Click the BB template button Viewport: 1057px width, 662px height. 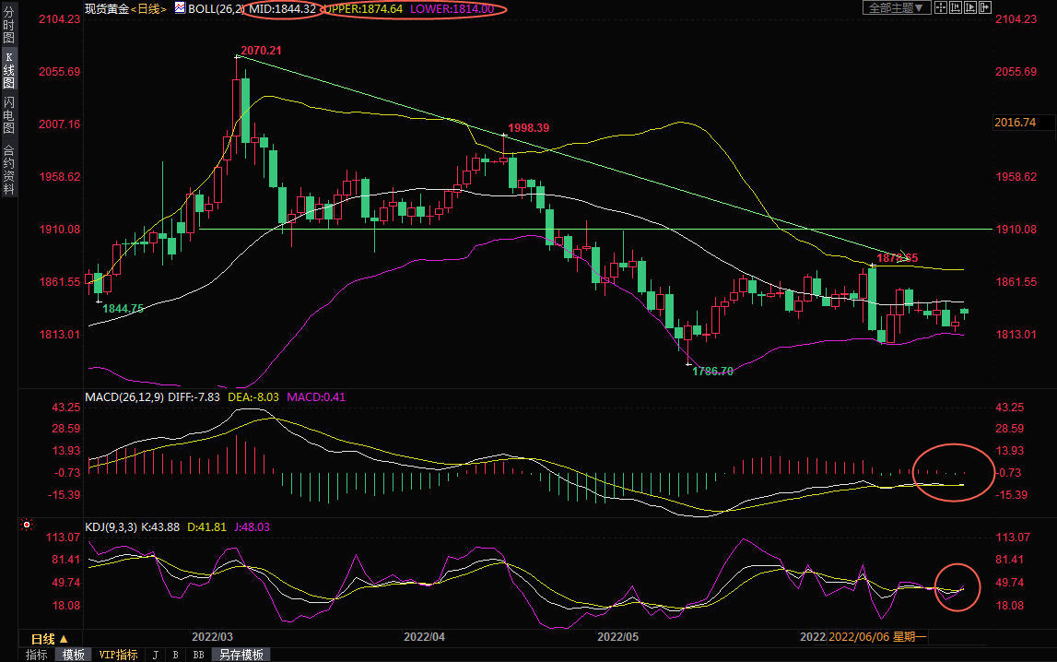198,655
